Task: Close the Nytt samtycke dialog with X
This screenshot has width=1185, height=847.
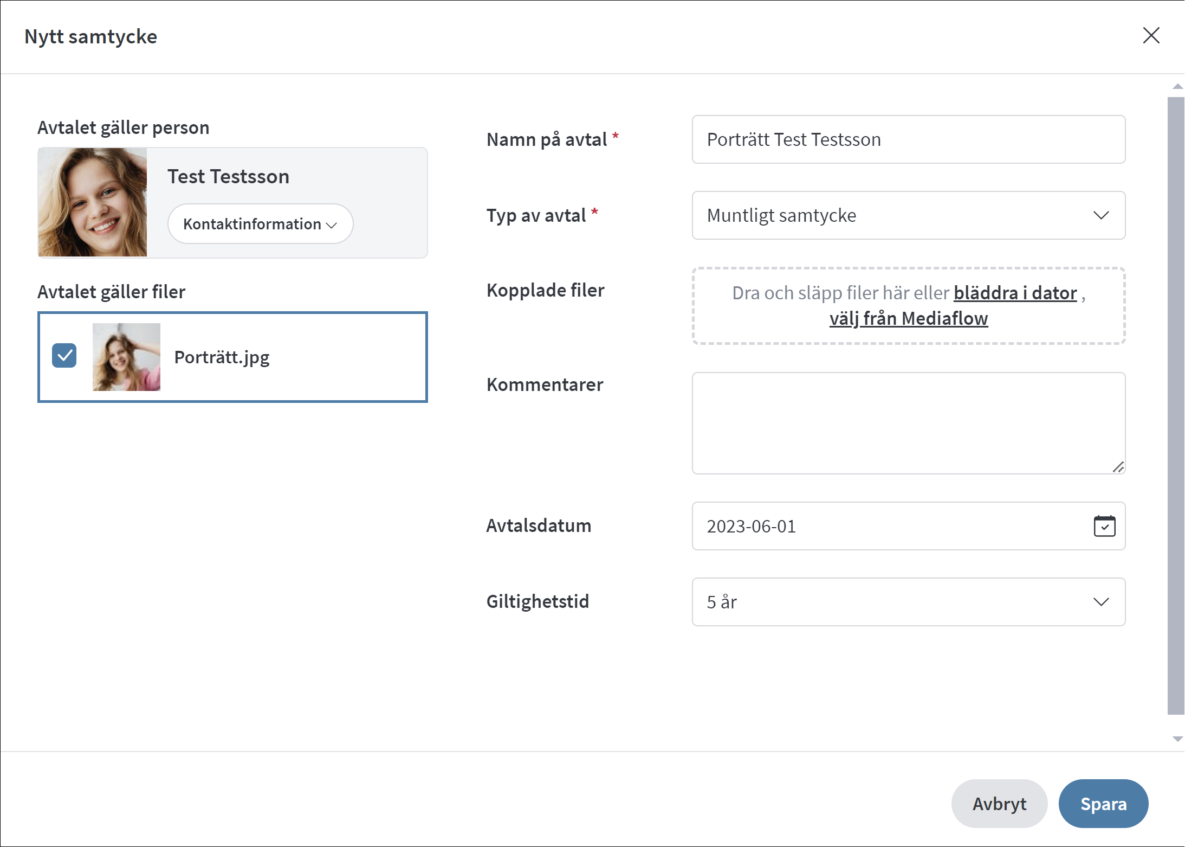Action: 1151,36
